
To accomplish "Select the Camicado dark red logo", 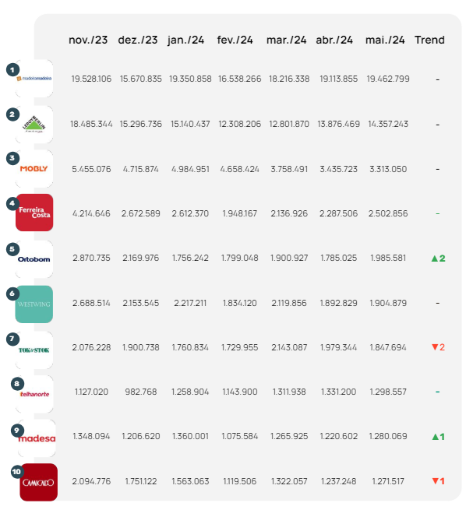I will click(38, 482).
